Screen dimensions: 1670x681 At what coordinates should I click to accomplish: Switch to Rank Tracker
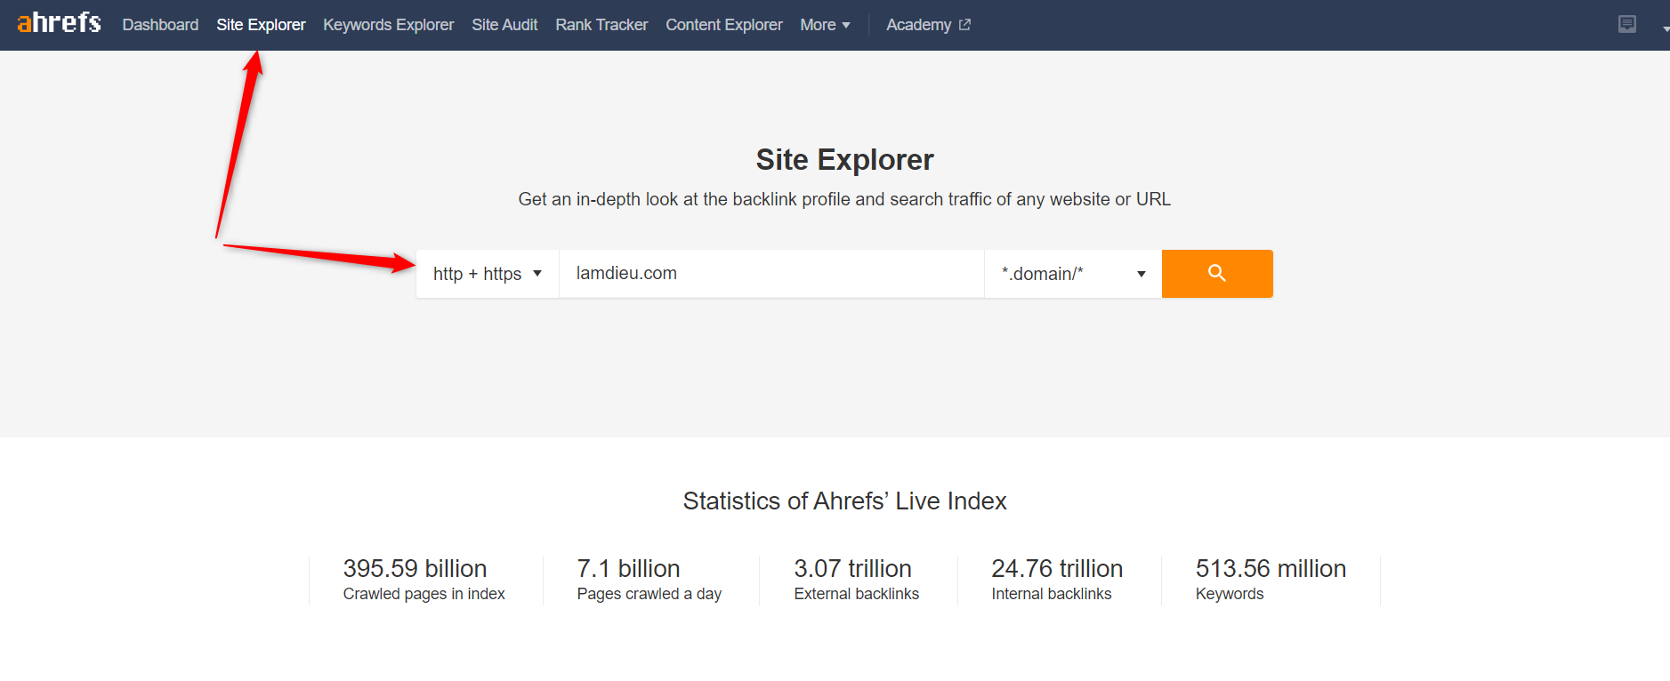(x=601, y=25)
